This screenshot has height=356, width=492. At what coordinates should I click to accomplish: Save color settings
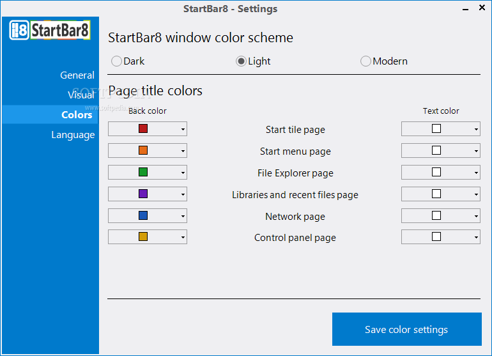coord(406,329)
